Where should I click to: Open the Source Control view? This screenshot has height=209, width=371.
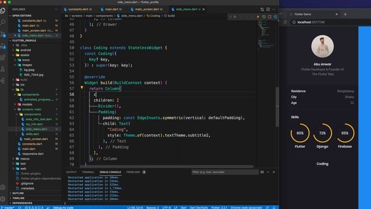(x=3, y=34)
